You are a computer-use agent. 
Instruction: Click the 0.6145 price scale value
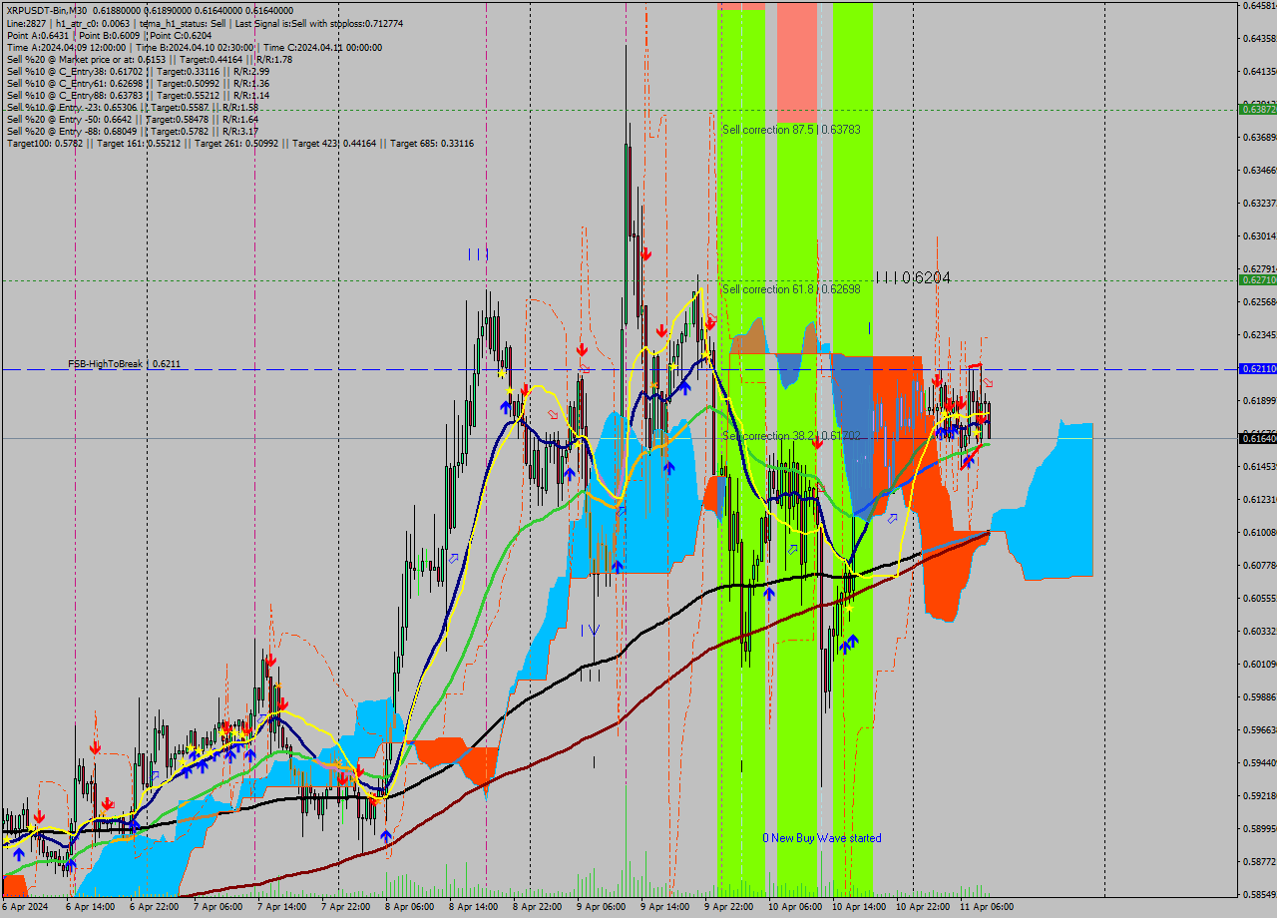click(1260, 466)
